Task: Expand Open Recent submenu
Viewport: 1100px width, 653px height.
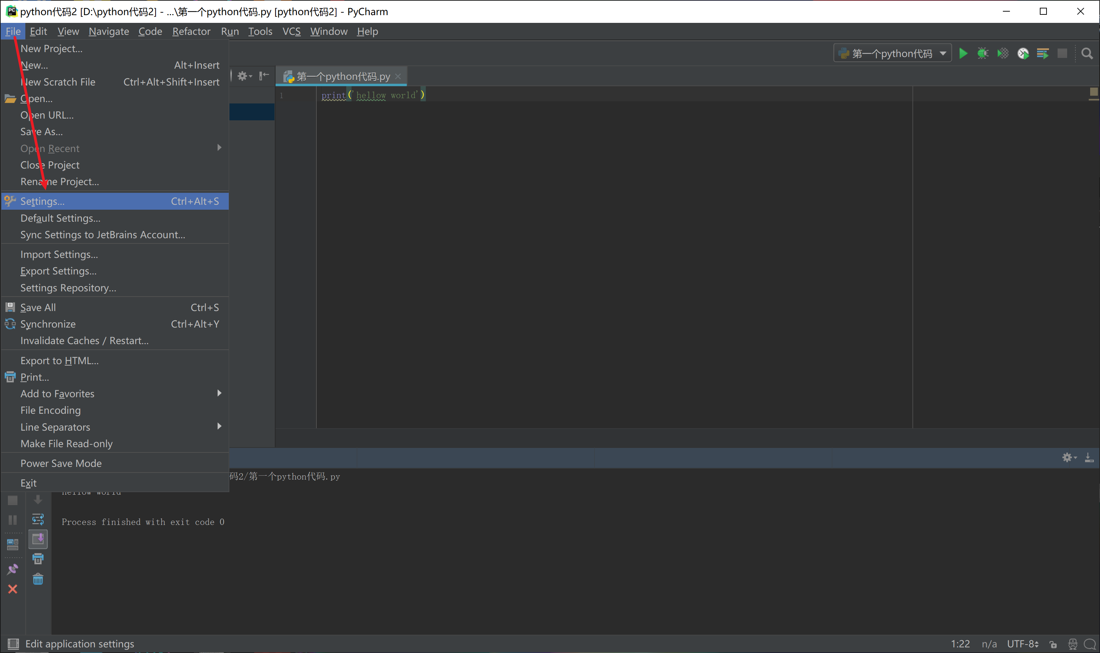Action: tap(115, 148)
